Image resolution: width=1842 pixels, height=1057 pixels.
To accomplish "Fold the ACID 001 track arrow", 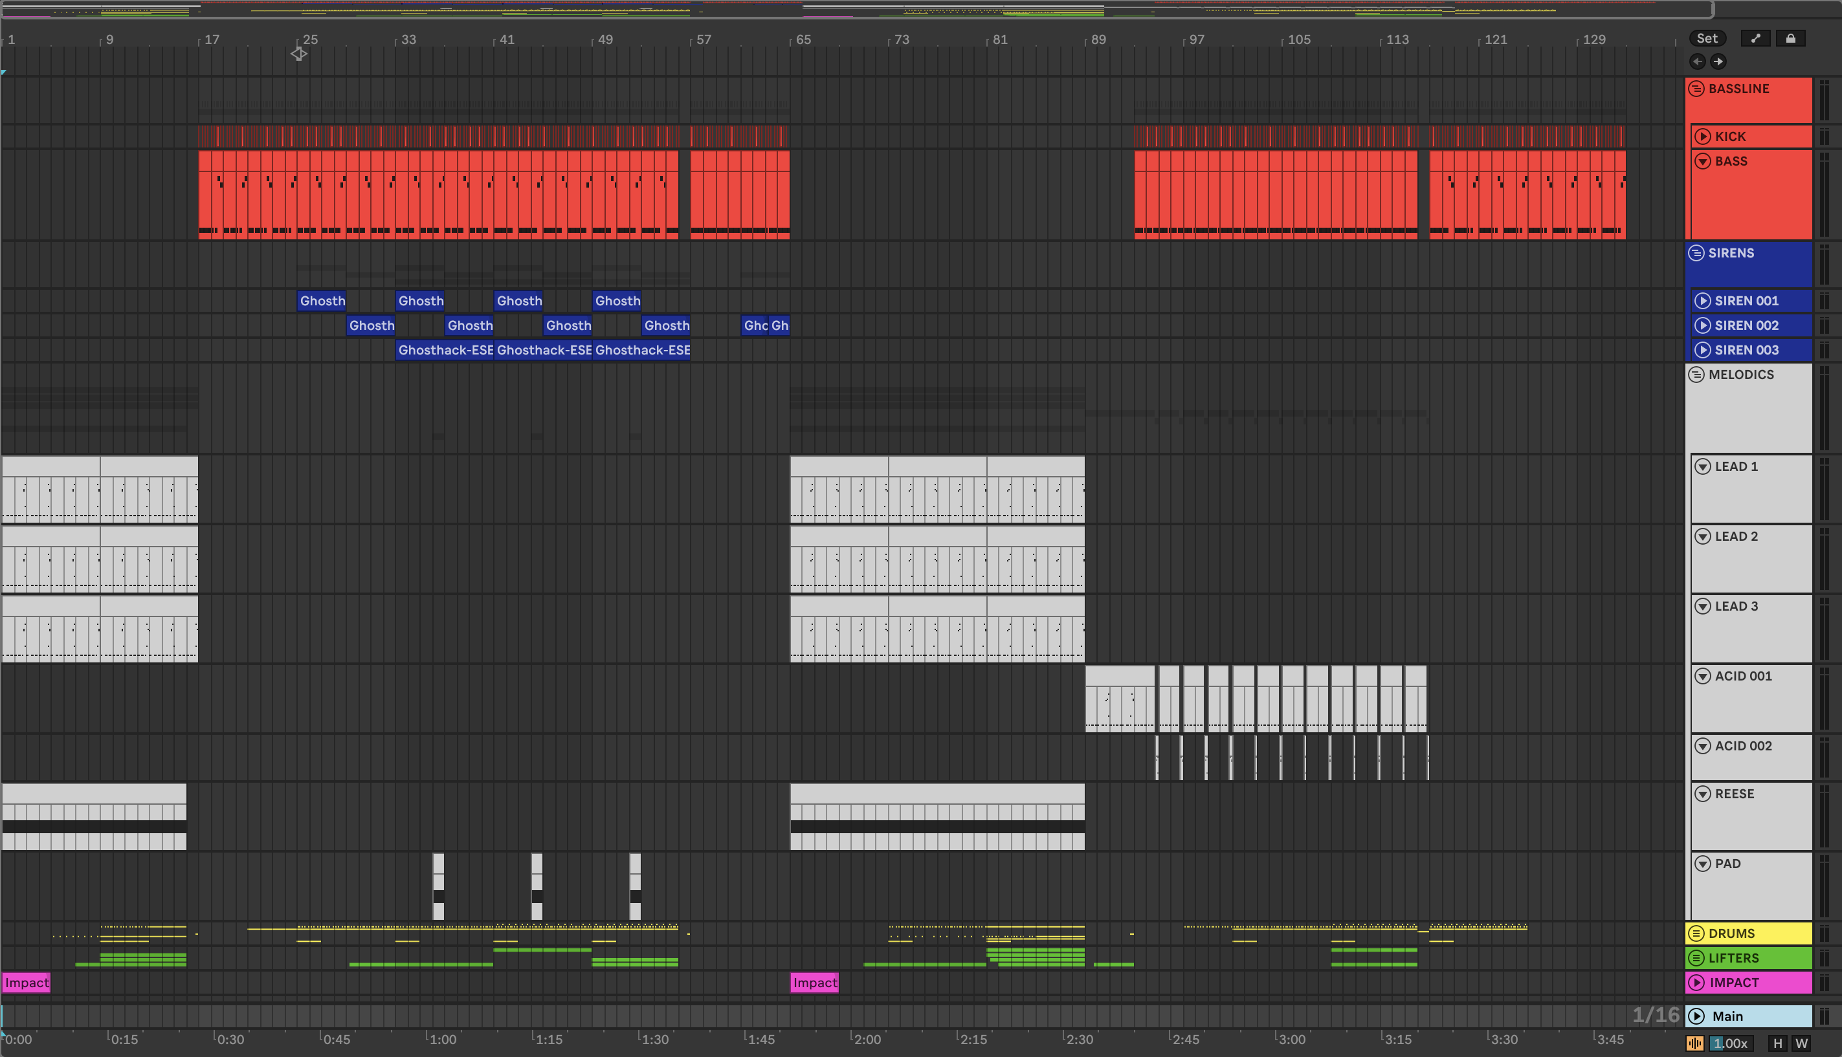I will click(x=1703, y=676).
